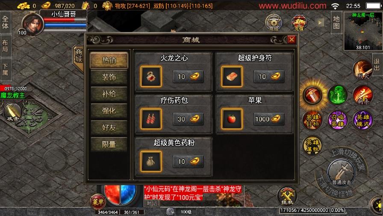Open the 商城 shop icon at top
Image resolution: width=383 pixels, height=216 pixels.
click(274, 23)
